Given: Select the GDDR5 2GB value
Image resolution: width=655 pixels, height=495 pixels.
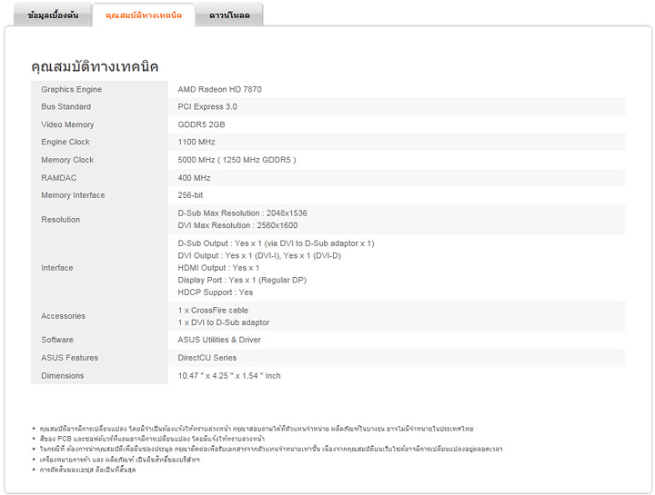Looking at the screenshot, I should tap(201, 124).
